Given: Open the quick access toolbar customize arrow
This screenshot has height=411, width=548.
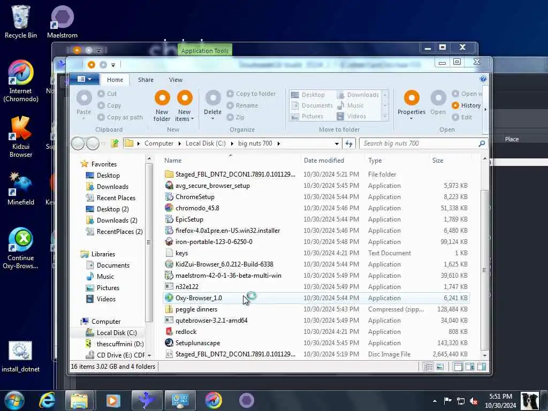Looking at the screenshot, I should [x=113, y=65].
